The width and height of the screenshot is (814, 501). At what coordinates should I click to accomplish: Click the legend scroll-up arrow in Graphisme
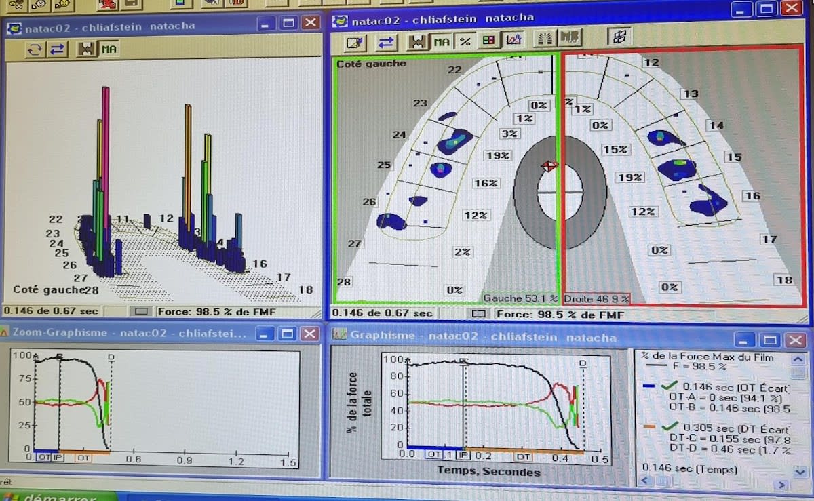click(798, 359)
